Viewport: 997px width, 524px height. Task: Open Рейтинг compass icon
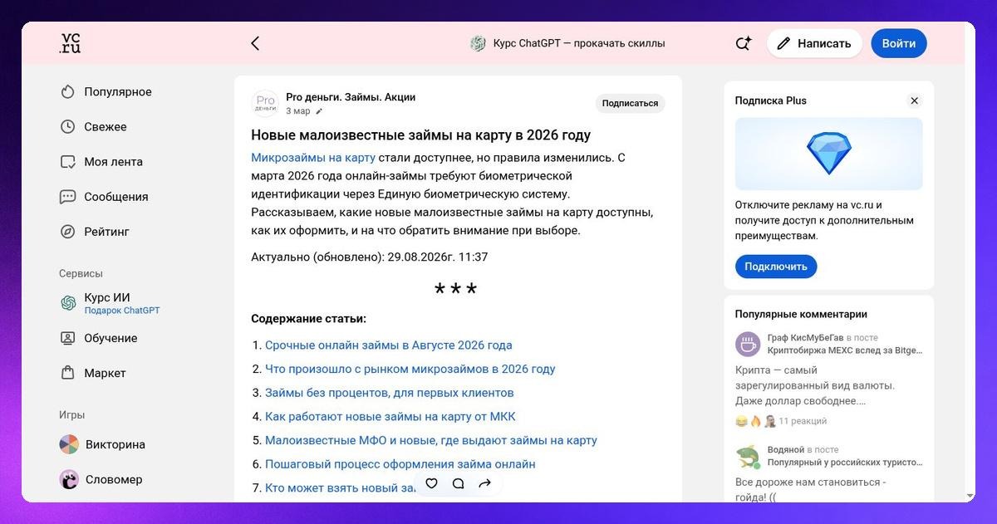(x=68, y=232)
